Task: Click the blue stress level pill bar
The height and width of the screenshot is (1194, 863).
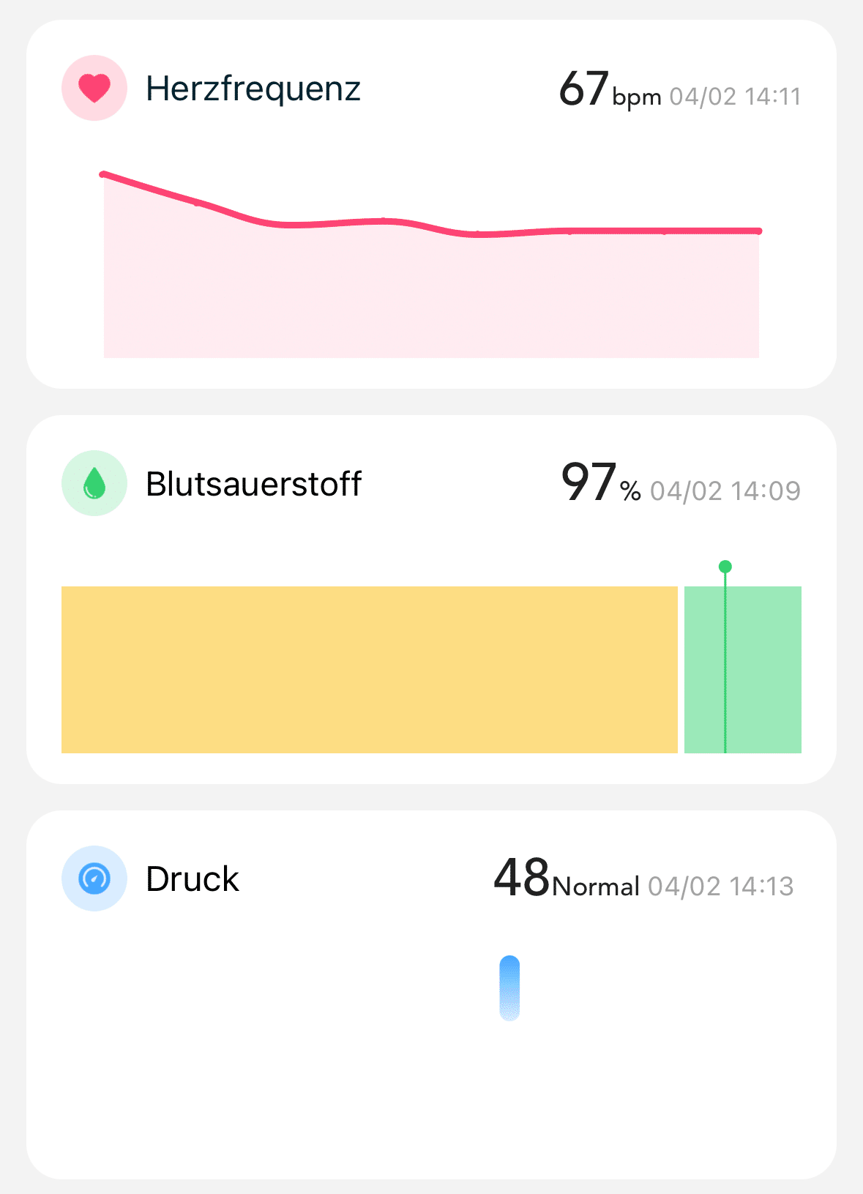Action: (x=509, y=988)
